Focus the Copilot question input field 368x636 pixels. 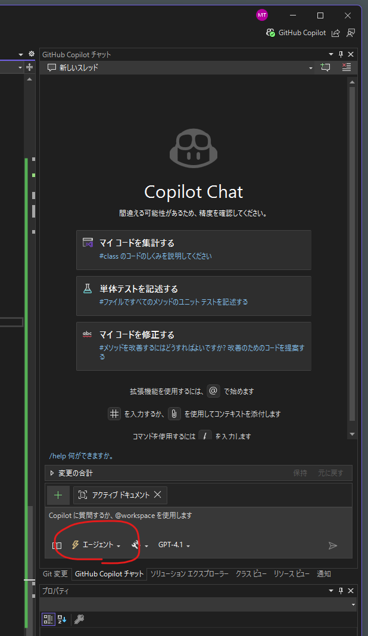pyautogui.click(x=199, y=516)
